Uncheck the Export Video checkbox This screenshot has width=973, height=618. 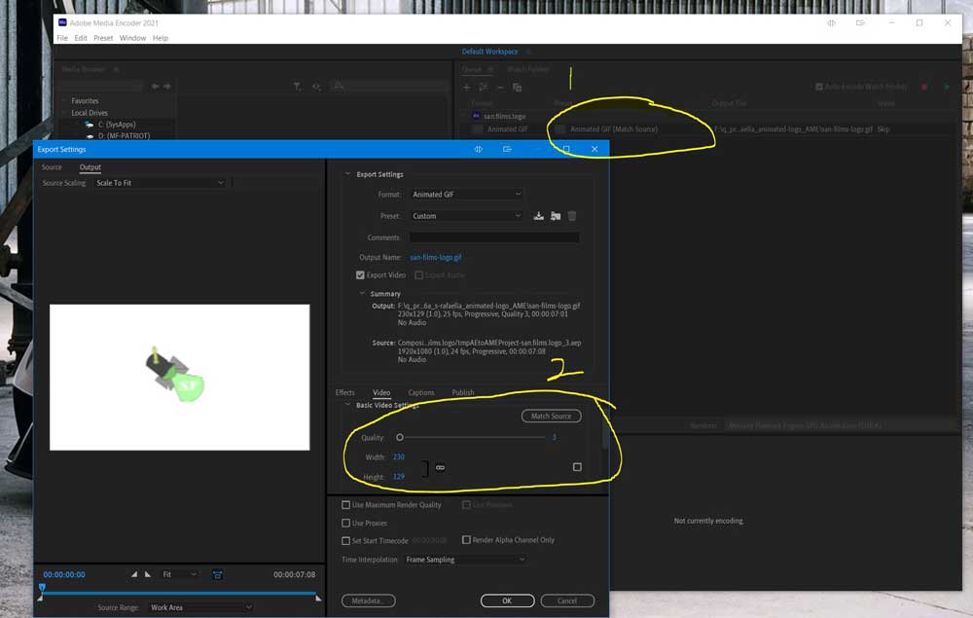point(361,275)
